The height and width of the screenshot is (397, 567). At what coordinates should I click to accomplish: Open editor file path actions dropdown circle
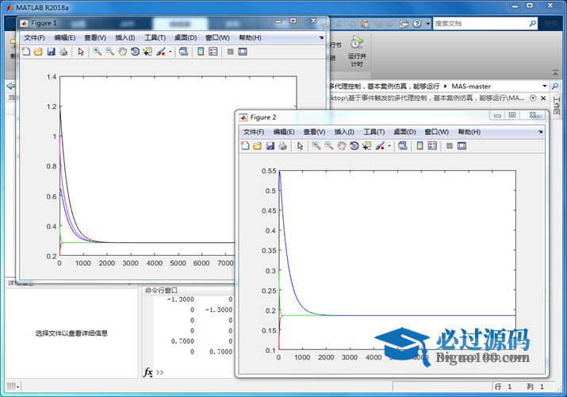point(533,98)
